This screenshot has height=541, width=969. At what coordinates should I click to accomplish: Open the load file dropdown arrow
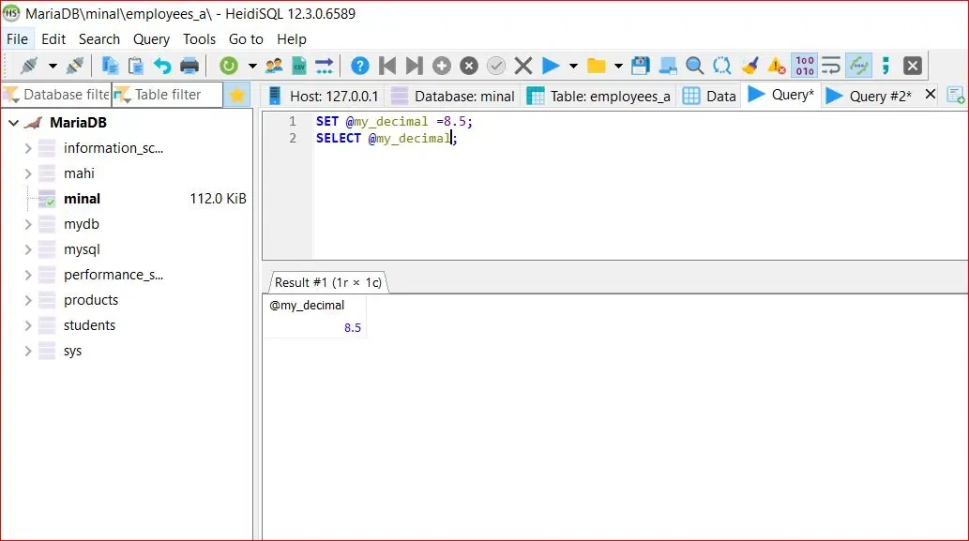(618, 66)
